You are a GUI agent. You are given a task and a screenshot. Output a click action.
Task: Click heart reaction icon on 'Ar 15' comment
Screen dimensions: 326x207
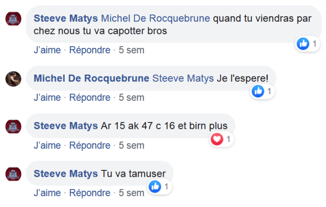click(x=217, y=139)
